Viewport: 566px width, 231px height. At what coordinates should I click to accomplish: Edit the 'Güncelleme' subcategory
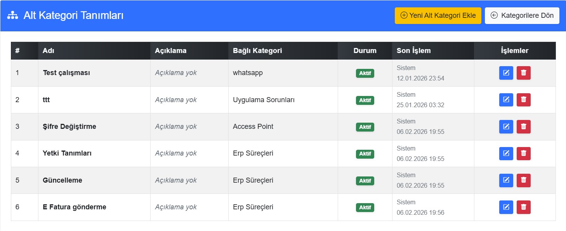506,180
